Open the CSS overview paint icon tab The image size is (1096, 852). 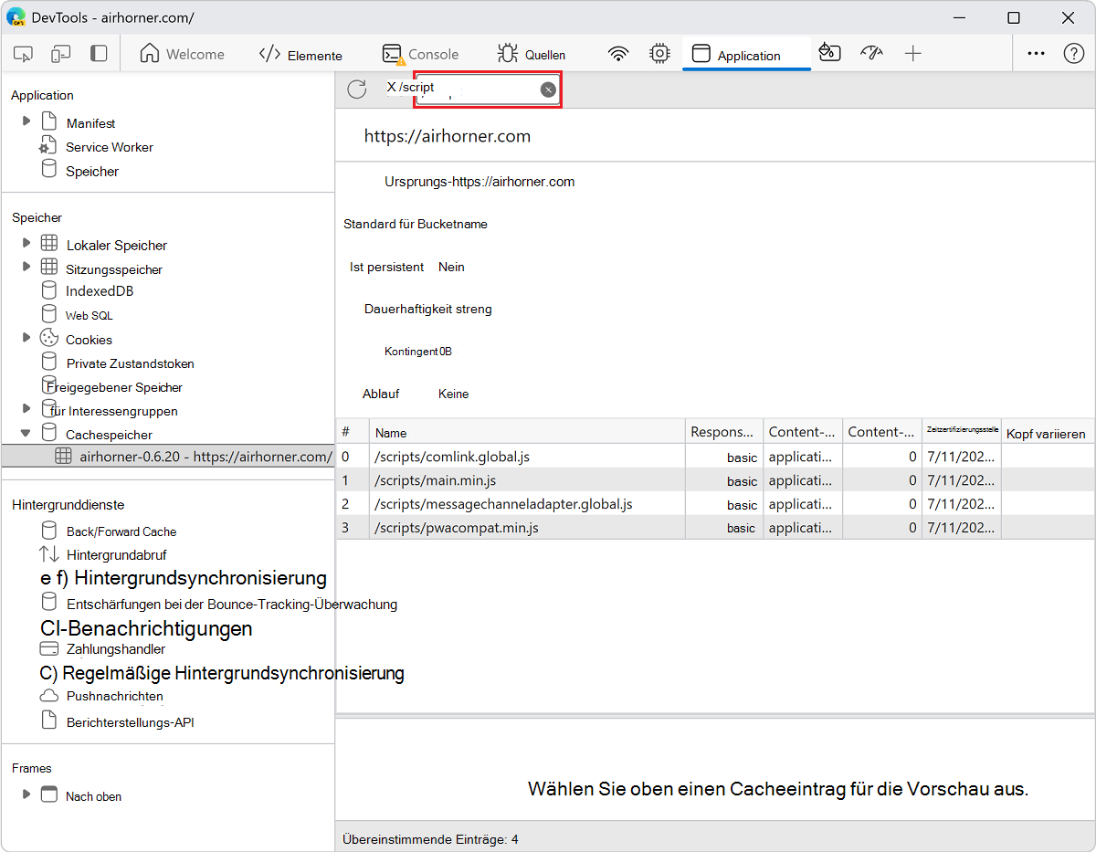tap(829, 54)
